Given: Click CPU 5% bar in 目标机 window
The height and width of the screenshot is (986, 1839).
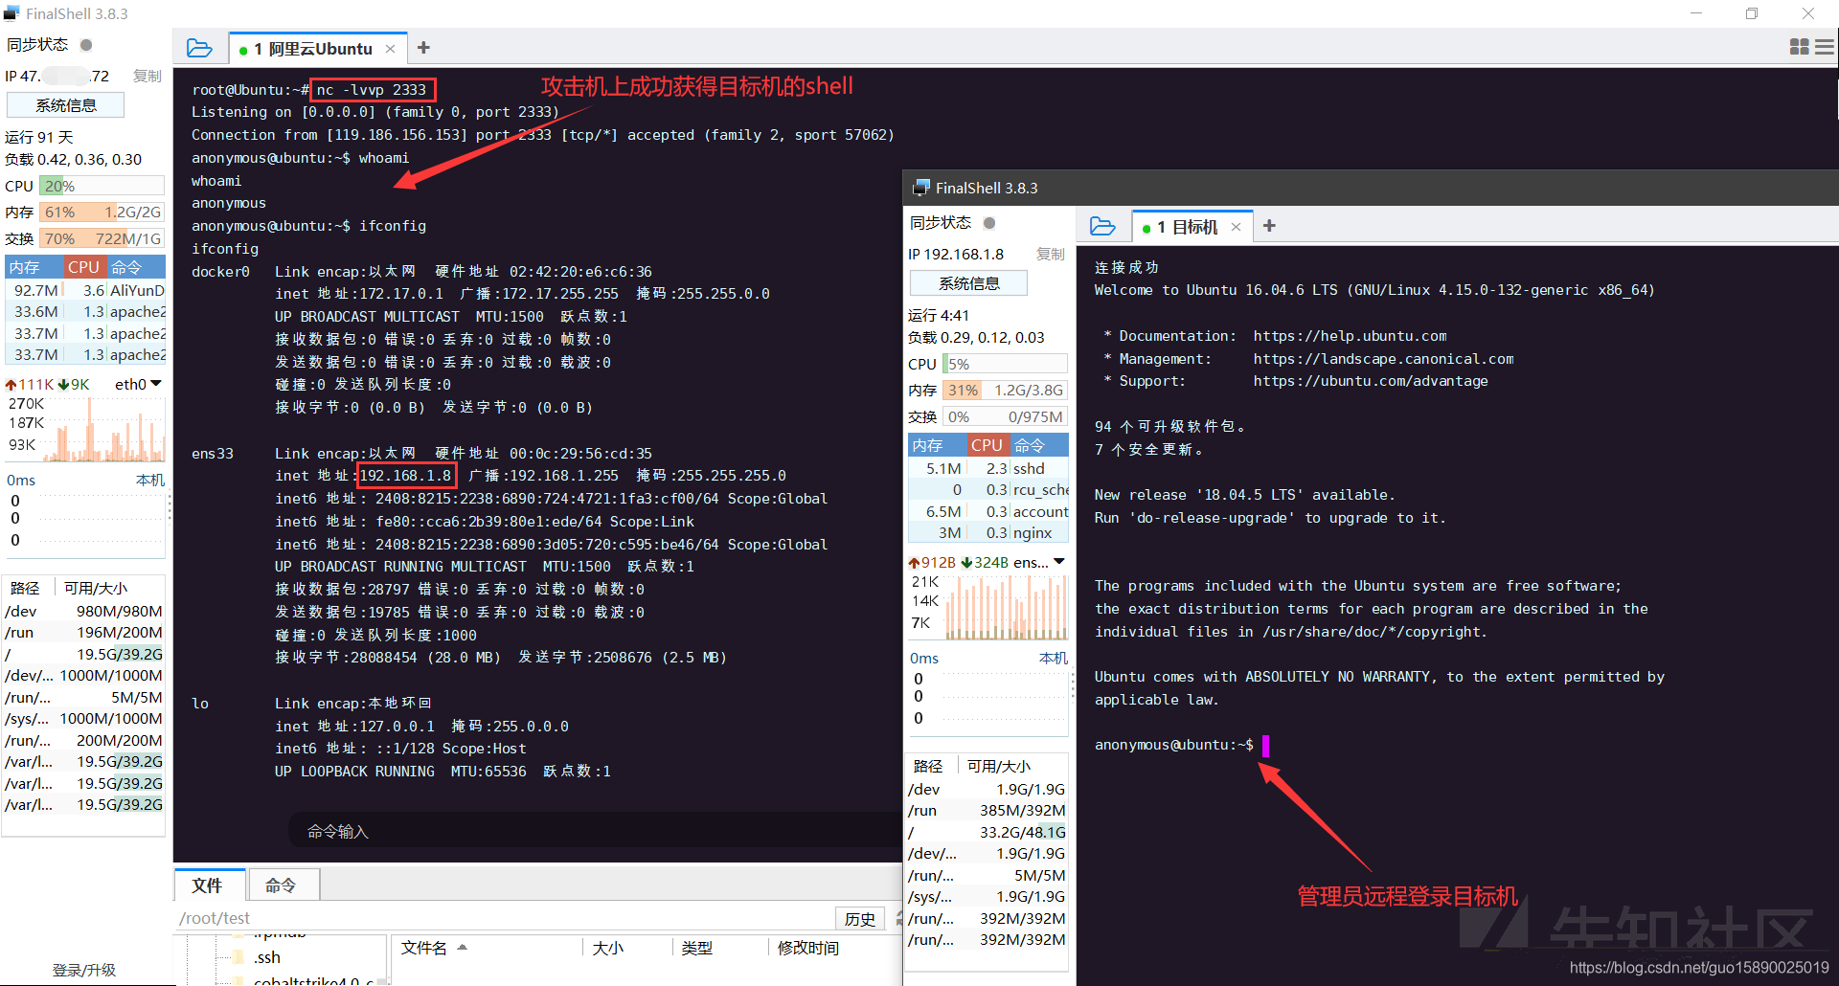Looking at the screenshot, I should coord(1005,364).
